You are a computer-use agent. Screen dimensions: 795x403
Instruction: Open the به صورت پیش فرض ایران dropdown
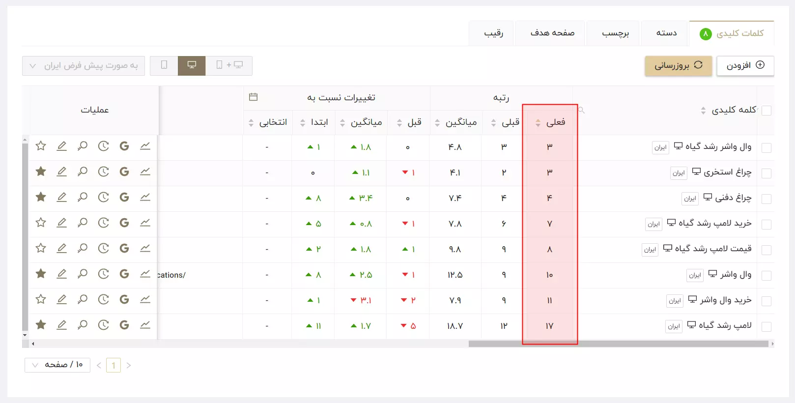coord(84,65)
